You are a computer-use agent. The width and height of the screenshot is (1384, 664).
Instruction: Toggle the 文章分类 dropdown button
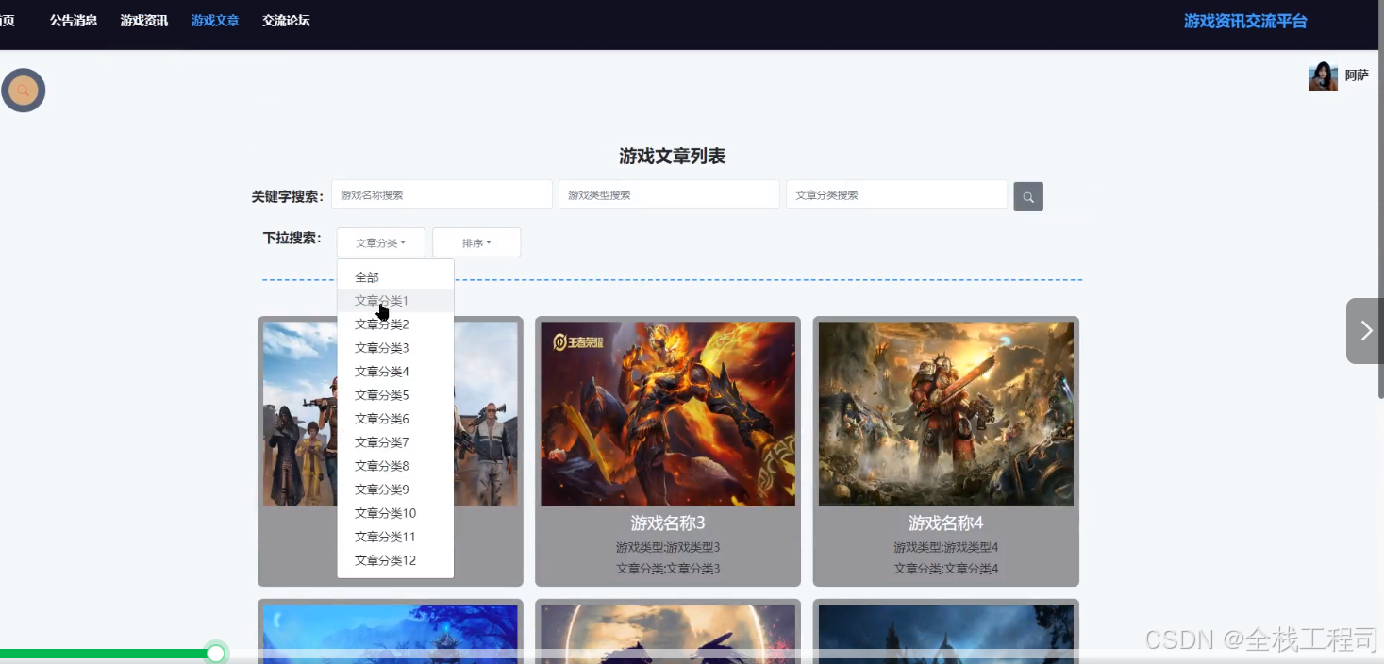(x=381, y=242)
